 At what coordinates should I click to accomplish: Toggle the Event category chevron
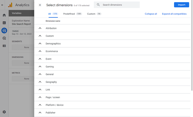40,59
